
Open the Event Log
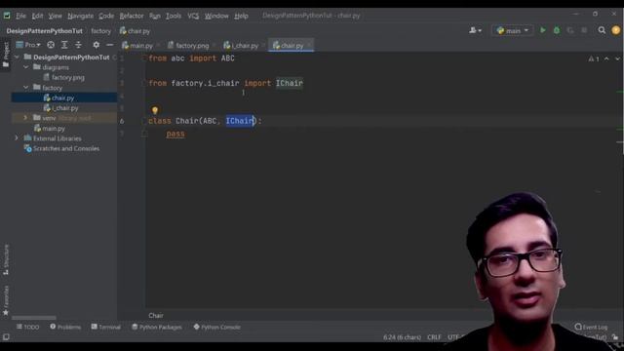pyautogui.click(x=592, y=328)
